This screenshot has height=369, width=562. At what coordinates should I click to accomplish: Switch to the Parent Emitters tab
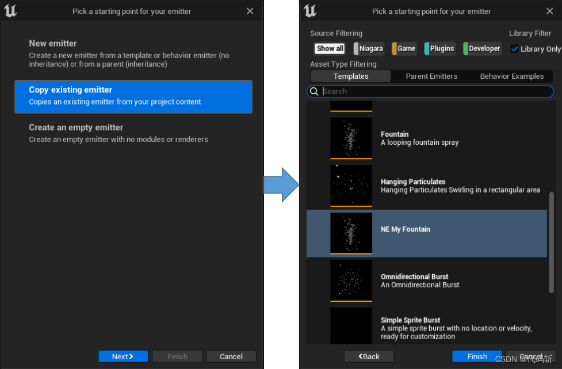point(431,76)
